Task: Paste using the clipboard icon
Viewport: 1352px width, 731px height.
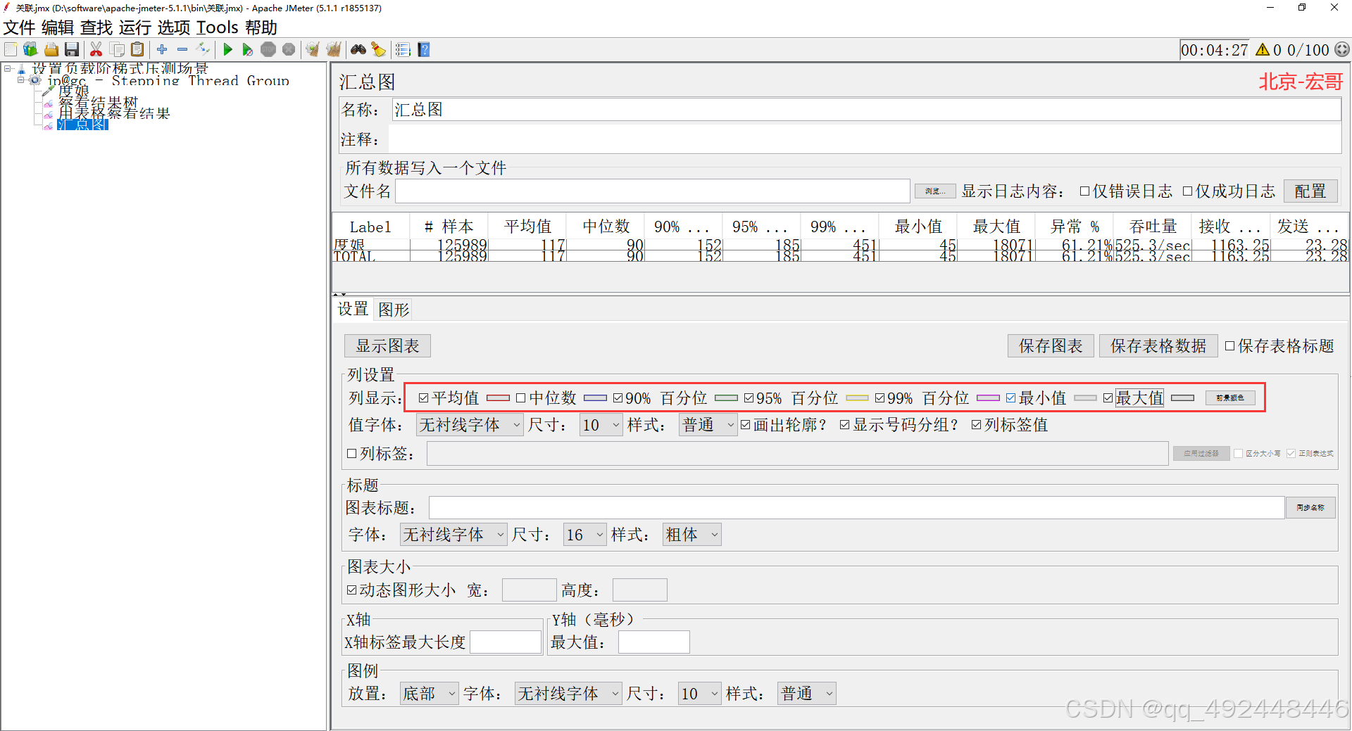Action: [138, 49]
